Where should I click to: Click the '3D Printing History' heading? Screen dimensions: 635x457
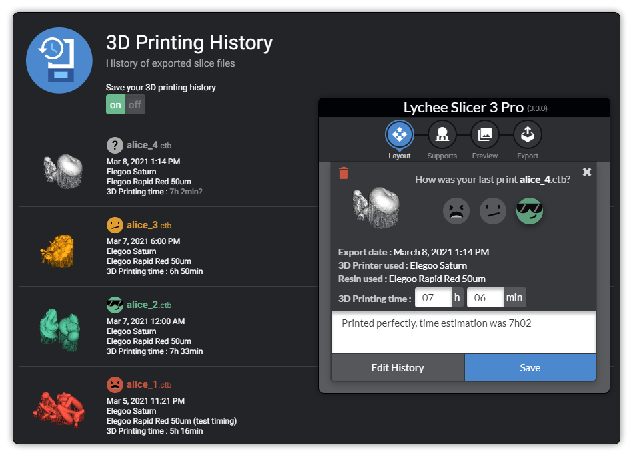189,43
